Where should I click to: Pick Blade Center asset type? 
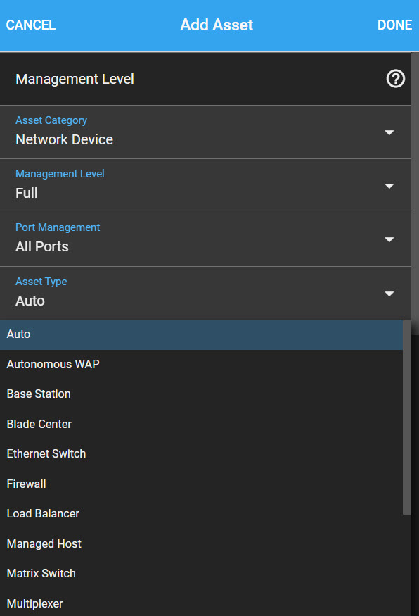tap(201, 424)
